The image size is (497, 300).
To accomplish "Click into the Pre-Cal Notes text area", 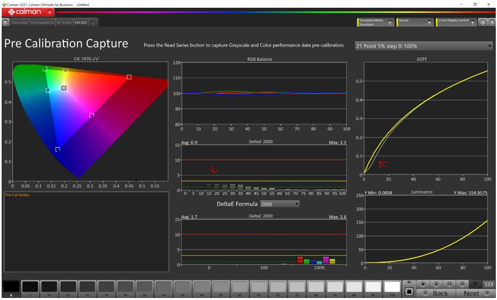I will 86,232.
